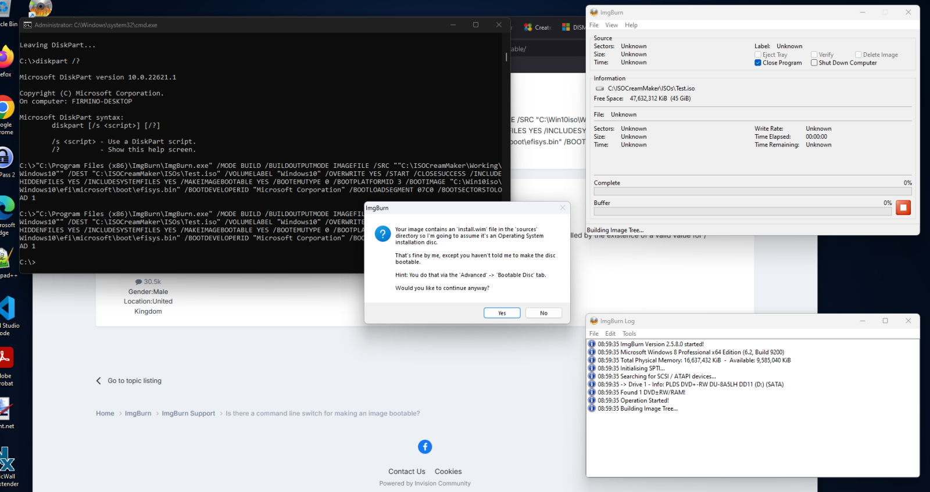Click Powered by Invision Community link

[x=425, y=483]
